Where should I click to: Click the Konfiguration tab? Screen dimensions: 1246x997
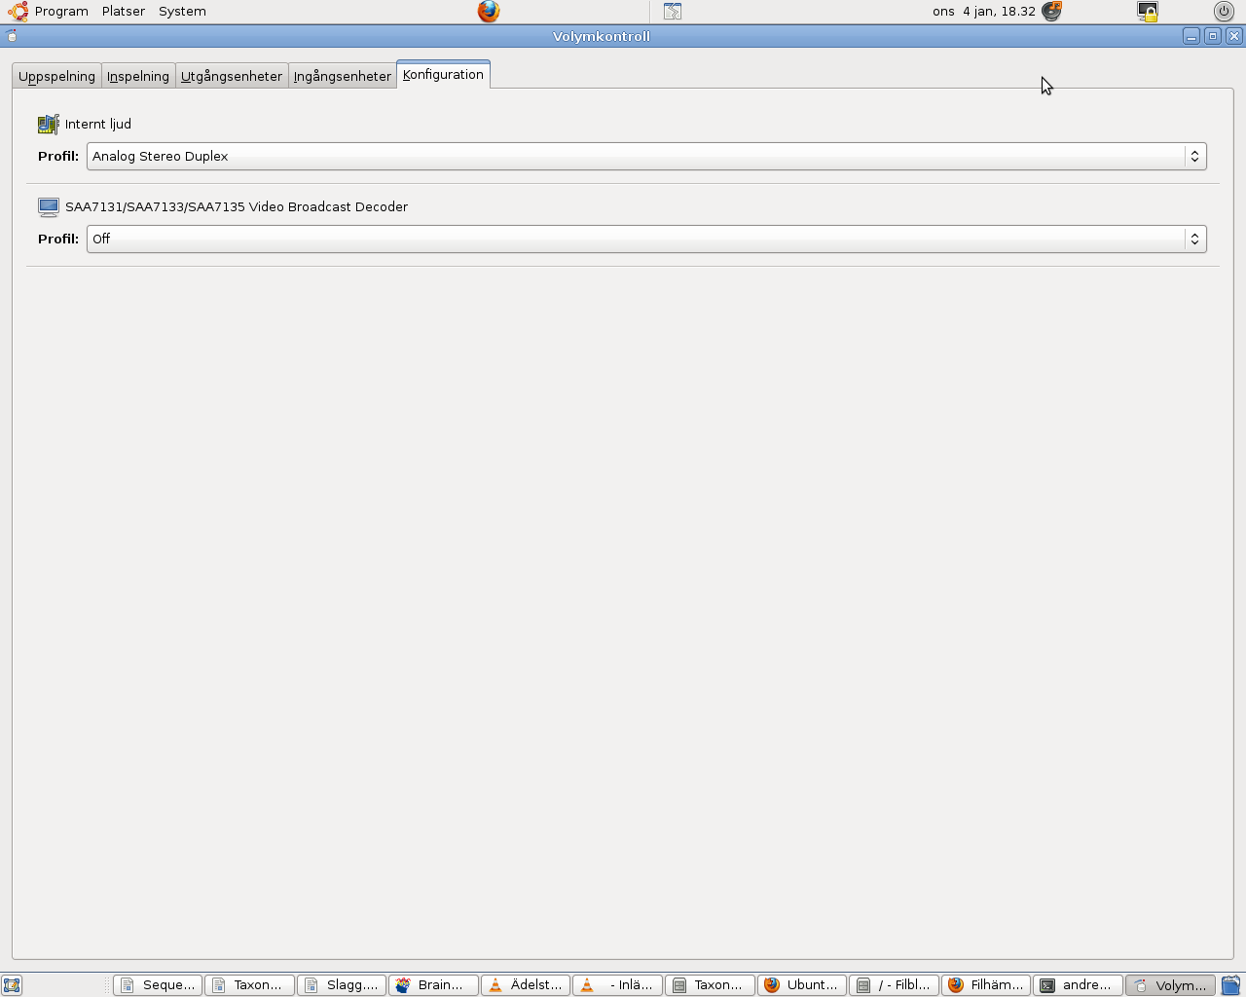443,74
